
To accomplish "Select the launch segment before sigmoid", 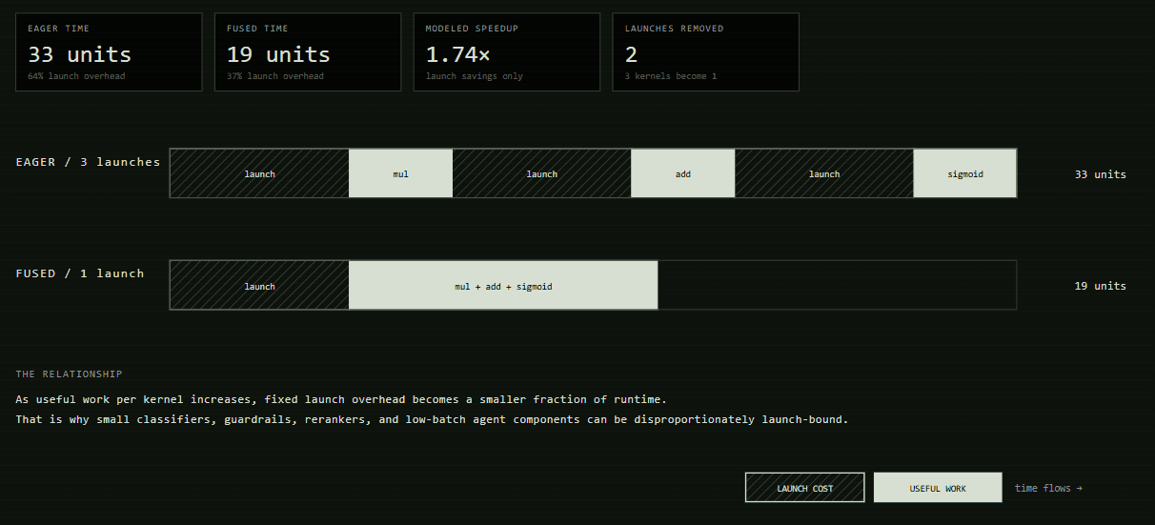I will coord(824,173).
